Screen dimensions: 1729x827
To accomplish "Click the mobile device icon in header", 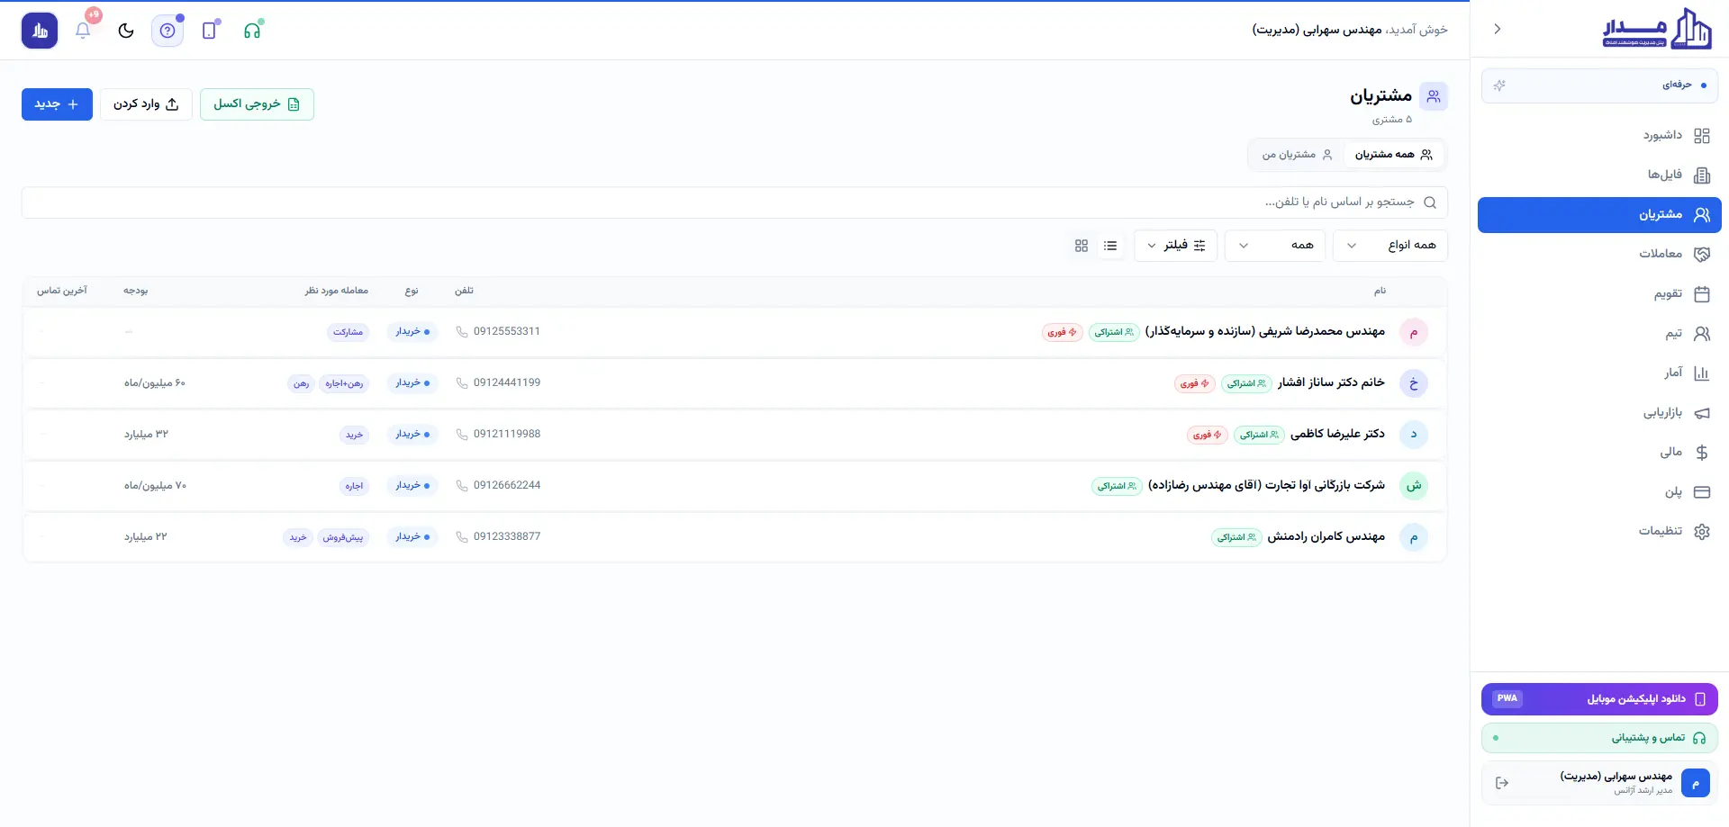I will tap(210, 30).
